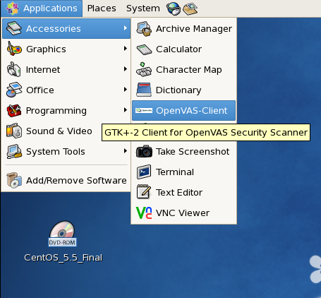321x298 pixels.
Task: Launch Text Editor
Action: [x=183, y=193]
